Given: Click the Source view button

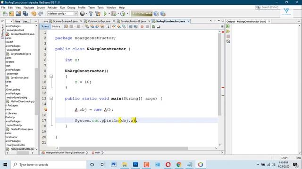Looking at the screenshot, I should click(45, 26).
